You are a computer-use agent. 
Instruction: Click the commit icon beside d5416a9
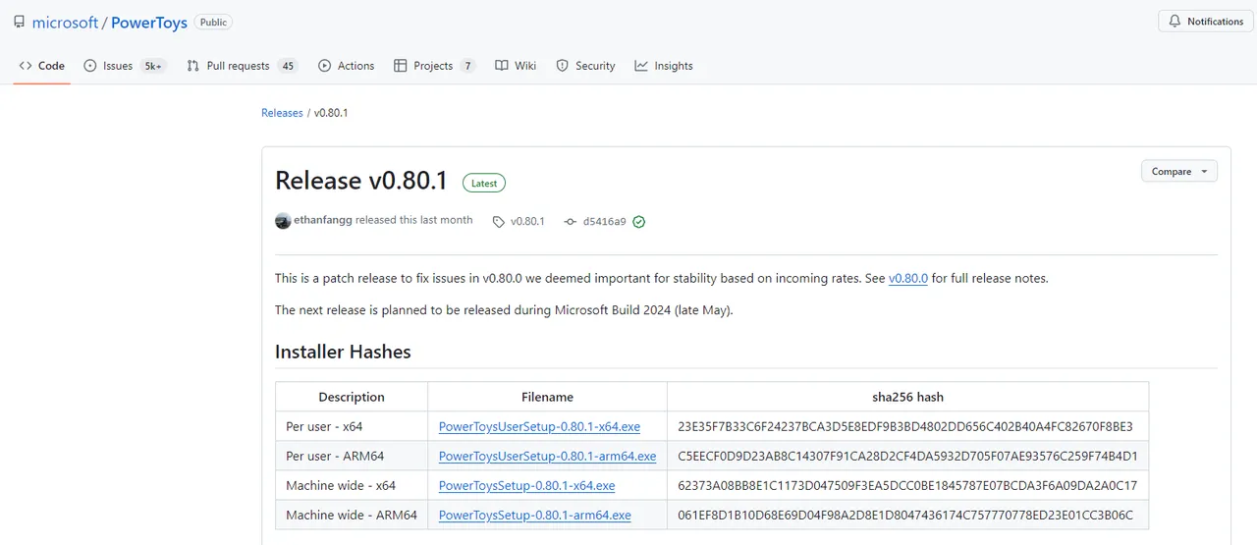[x=570, y=222]
